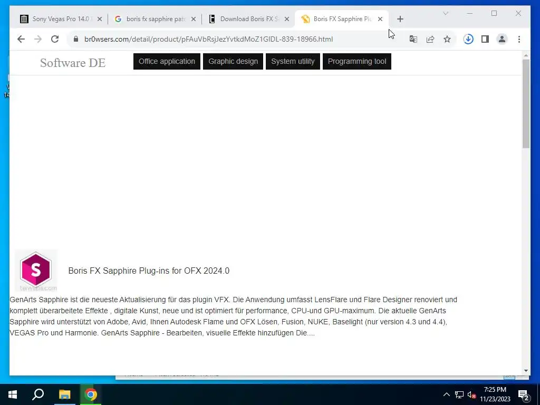The height and width of the screenshot is (405, 540).
Task: Open the tab search dropdown arrow
Action: (445, 13)
